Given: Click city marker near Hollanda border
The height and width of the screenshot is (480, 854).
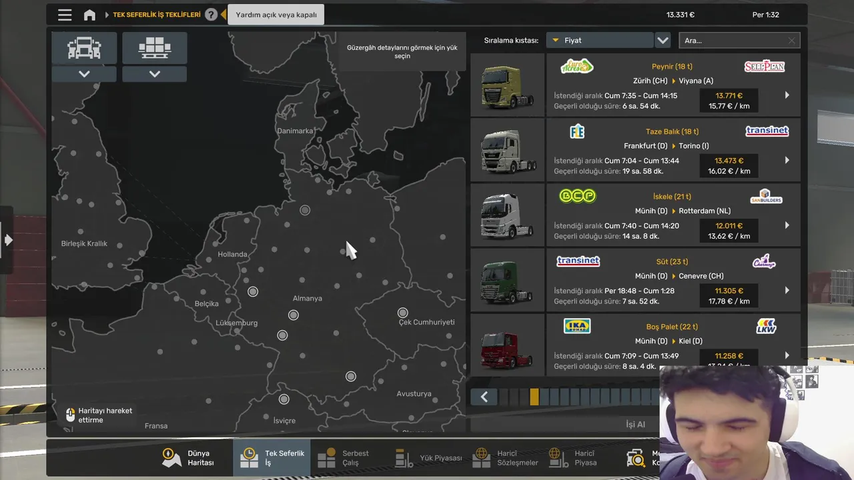Looking at the screenshot, I should click(253, 291).
